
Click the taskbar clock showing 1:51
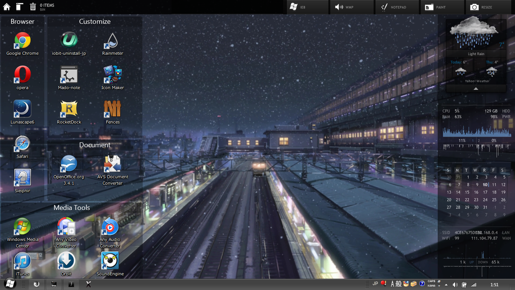(494, 285)
